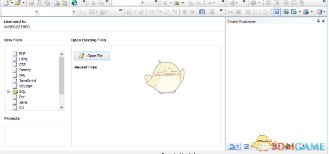Click the split horizontally window layout icon
This screenshot has width=329, height=154.
click(x=286, y=3)
